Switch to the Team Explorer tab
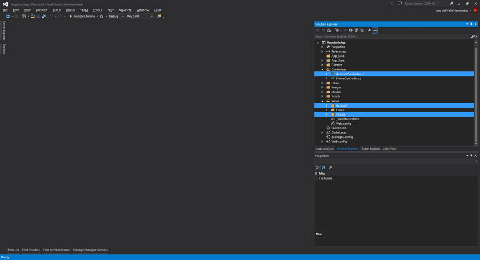The width and height of the screenshot is (480, 260). pyautogui.click(x=371, y=149)
